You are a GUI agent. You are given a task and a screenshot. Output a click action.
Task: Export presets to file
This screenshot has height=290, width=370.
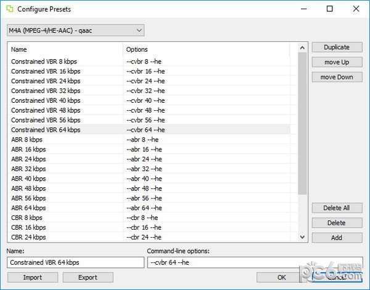click(88, 277)
